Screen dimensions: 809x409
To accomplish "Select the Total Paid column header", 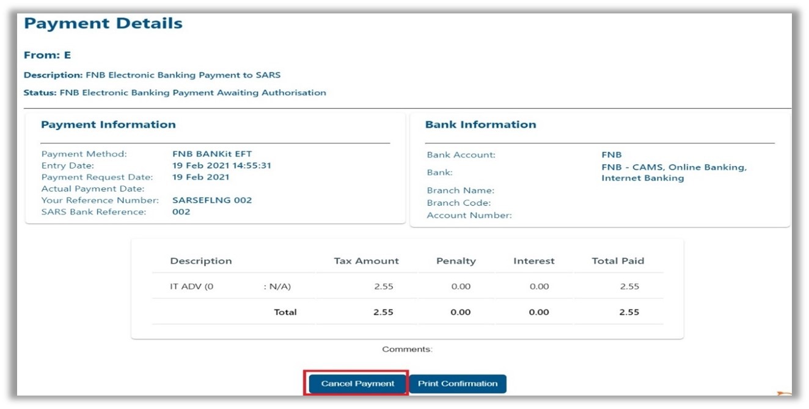I will pos(618,261).
